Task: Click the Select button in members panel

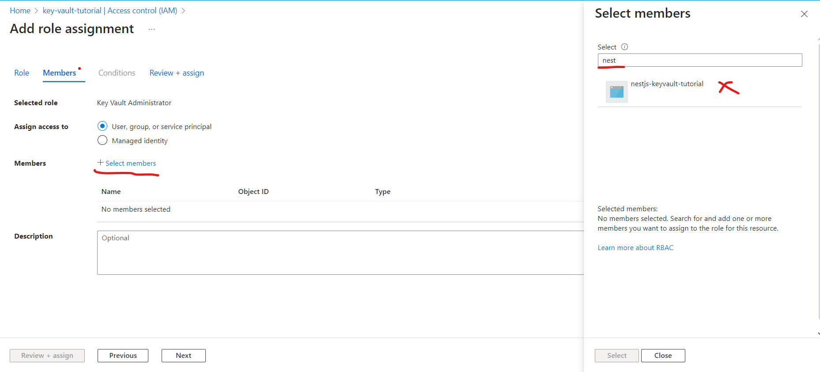Action: [x=617, y=356]
